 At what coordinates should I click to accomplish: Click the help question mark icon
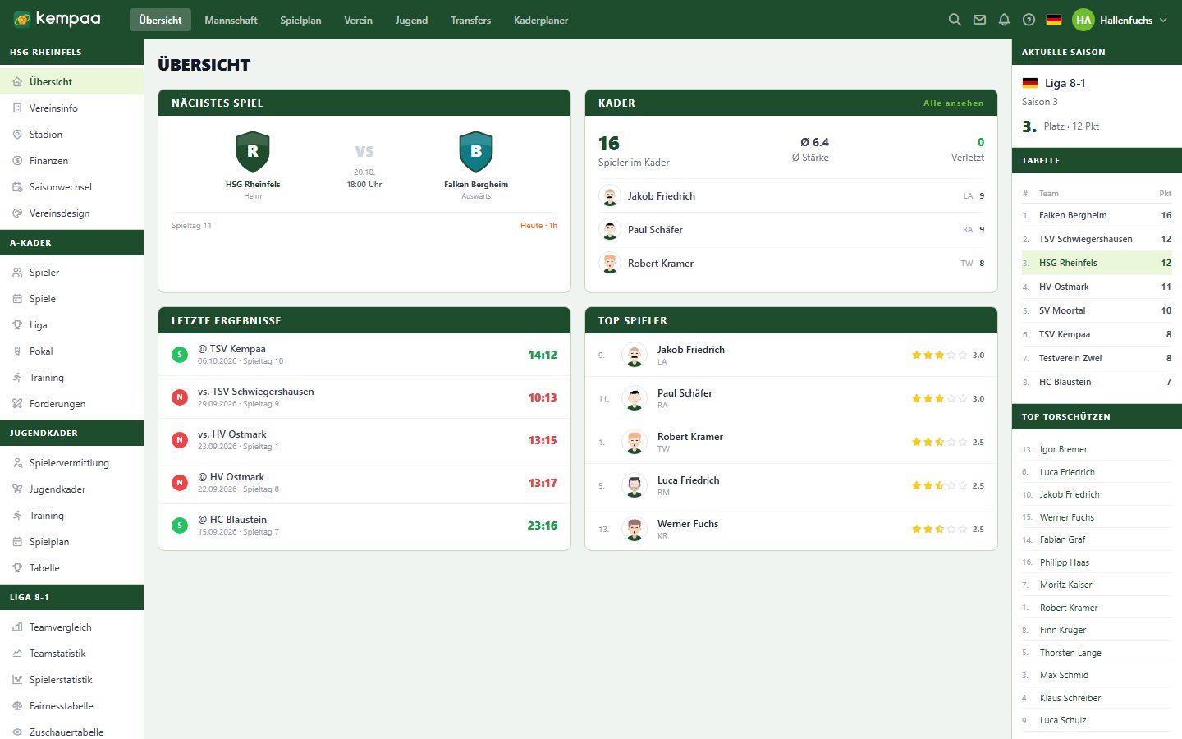coord(1029,20)
